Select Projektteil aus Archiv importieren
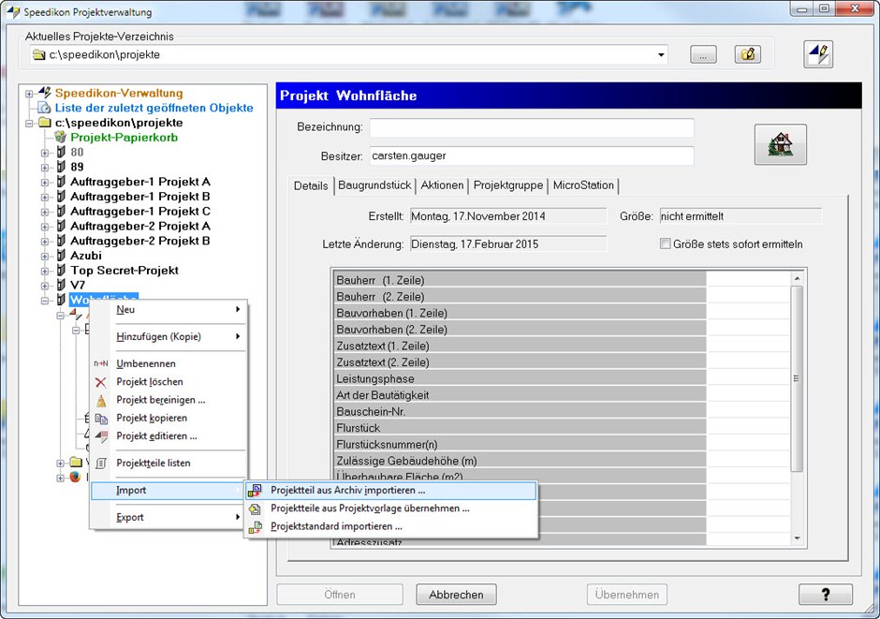Image resolution: width=880 pixels, height=619 pixels. (x=390, y=491)
